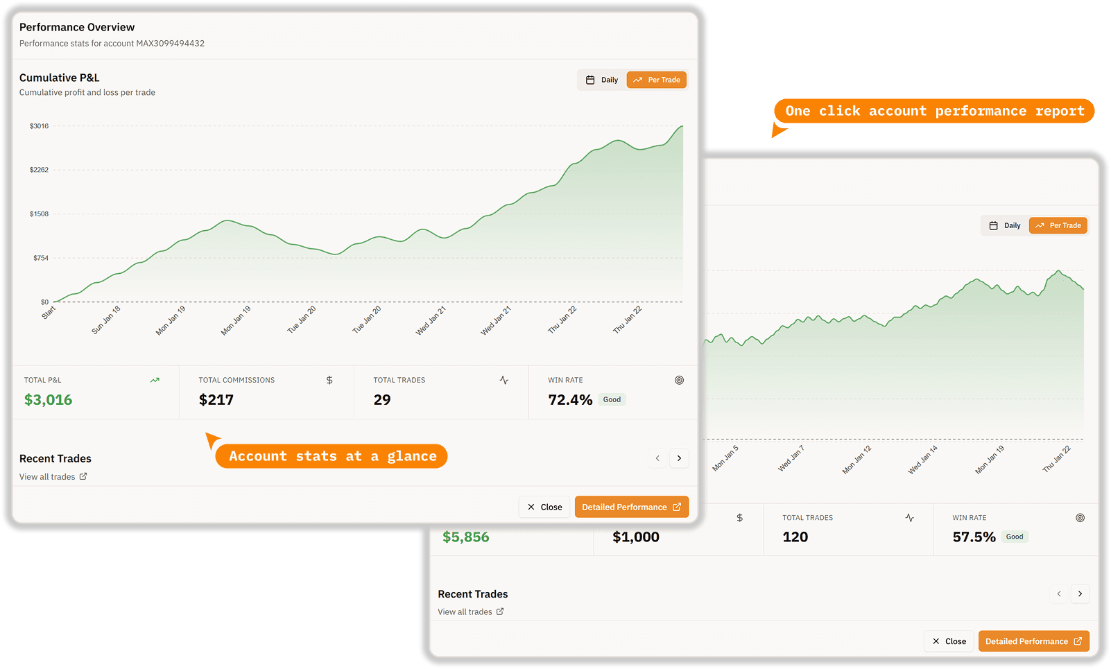Open View all trades link in back window
The width and height of the screenshot is (1111, 669).
pyautogui.click(x=471, y=612)
